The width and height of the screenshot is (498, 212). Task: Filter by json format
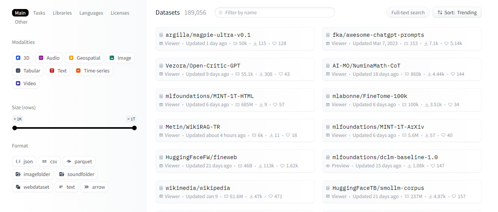pos(24,161)
